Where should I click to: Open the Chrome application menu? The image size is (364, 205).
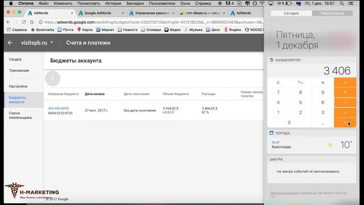[x=26, y=3]
